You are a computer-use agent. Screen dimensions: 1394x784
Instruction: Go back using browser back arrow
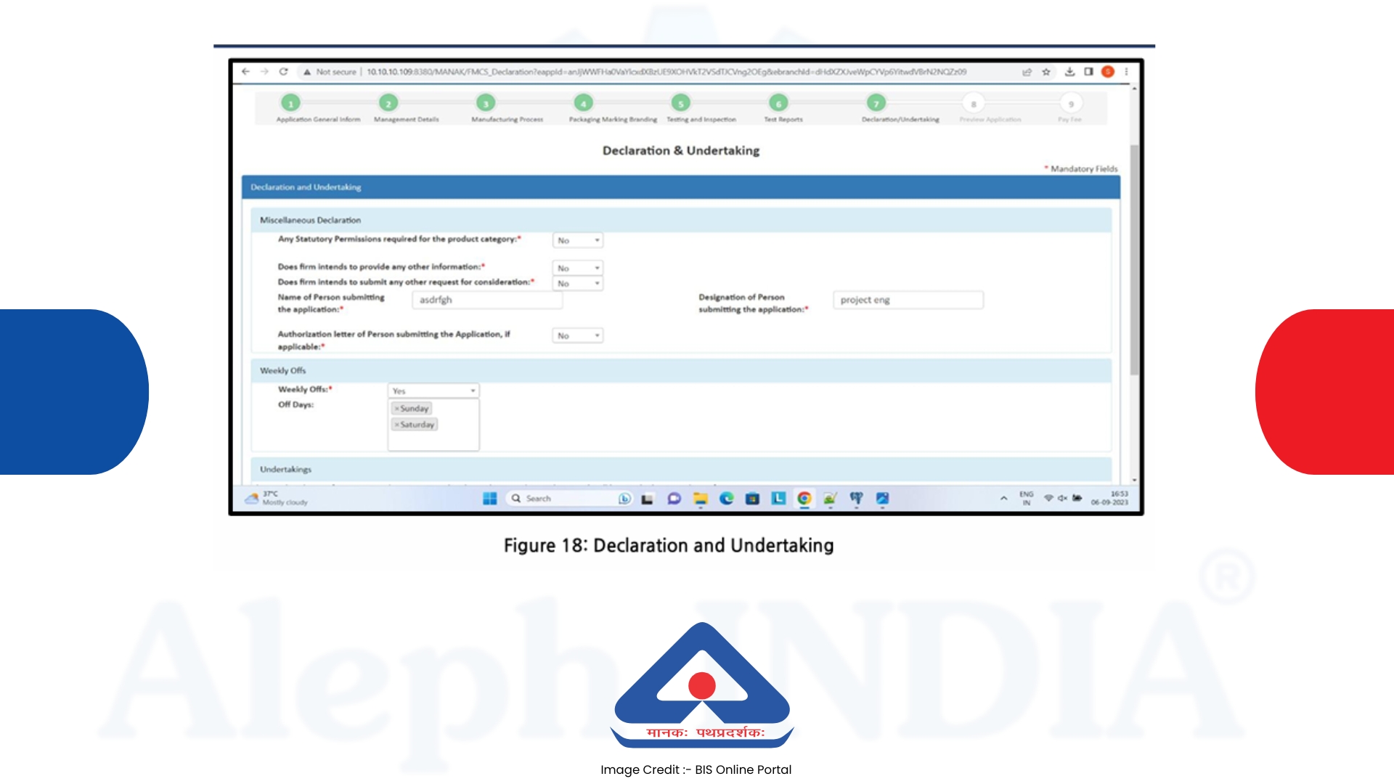coord(245,72)
